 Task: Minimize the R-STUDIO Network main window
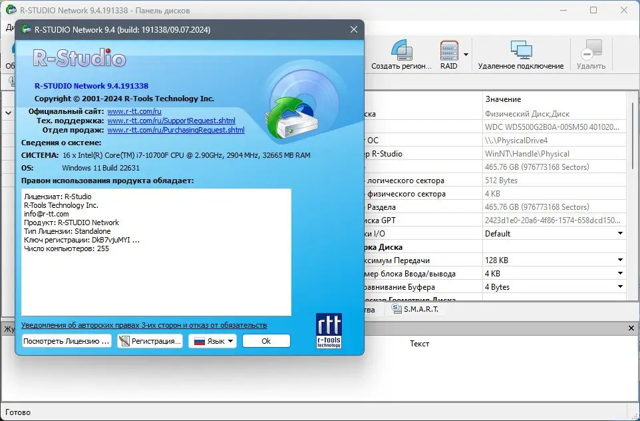[563, 10]
